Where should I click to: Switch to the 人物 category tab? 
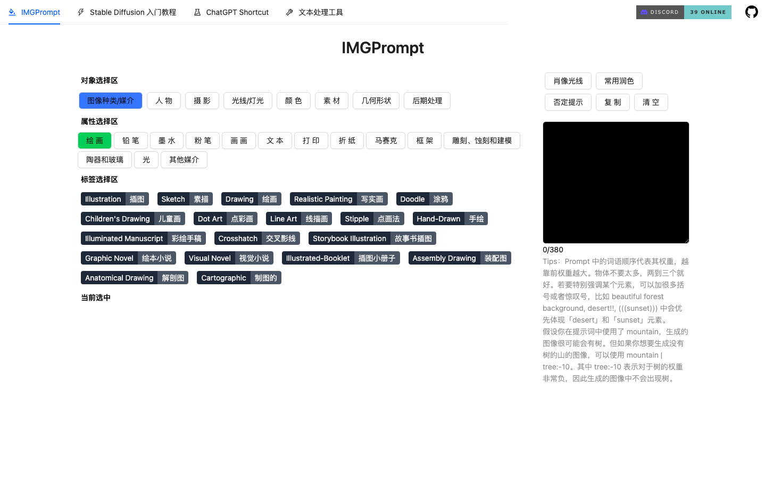(163, 100)
